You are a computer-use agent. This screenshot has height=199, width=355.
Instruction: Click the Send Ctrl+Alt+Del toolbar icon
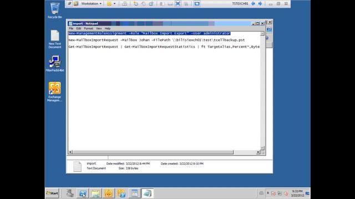(124, 4)
